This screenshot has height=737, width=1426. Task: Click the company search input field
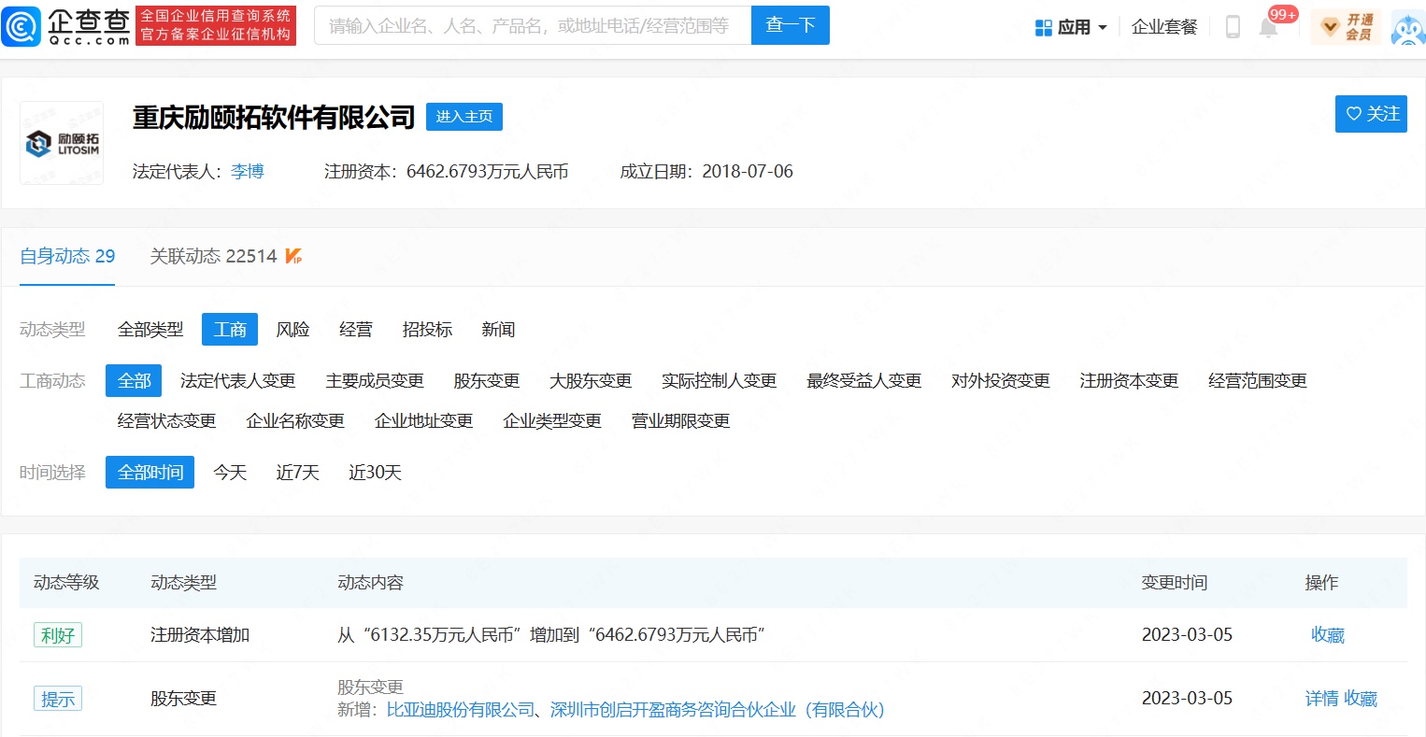pos(533,26)
